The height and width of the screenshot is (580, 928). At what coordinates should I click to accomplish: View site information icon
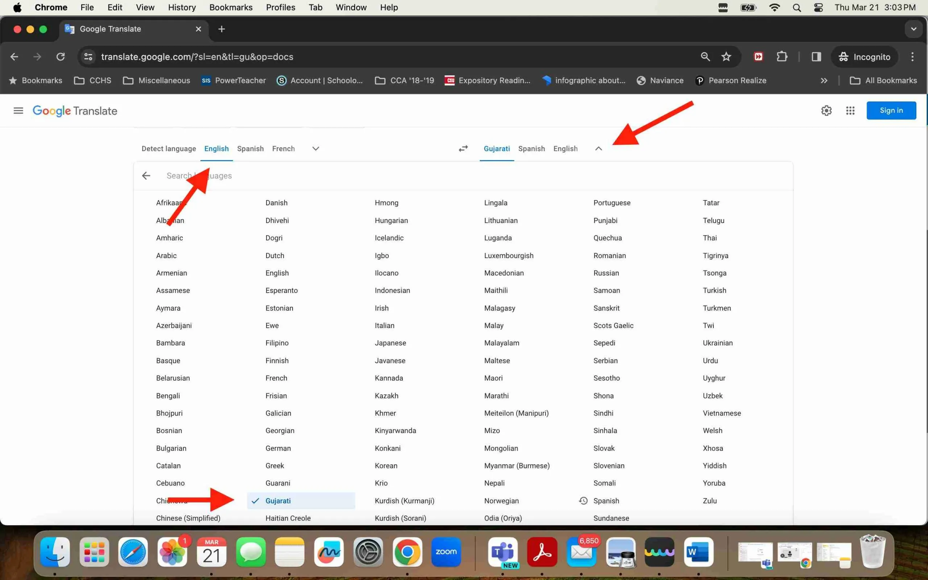pyautogui.click(x=88, y=57)
